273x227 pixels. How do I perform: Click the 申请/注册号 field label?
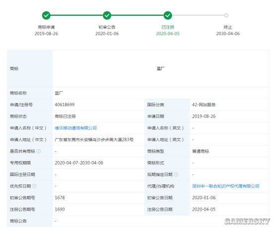pyautogui.click(x=21, y=105)
